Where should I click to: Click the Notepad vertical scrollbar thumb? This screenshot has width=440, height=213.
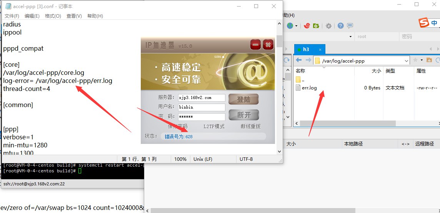tap(279, 41)
